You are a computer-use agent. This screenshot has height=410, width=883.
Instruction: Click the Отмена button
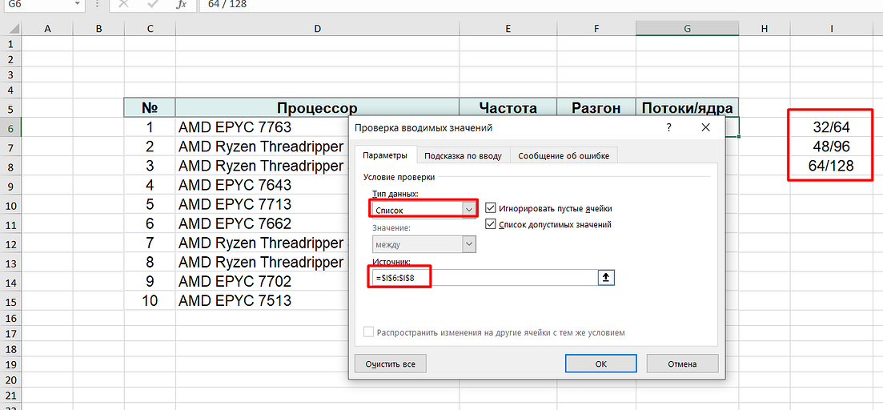pyautogui.click(x=682, y=364)
